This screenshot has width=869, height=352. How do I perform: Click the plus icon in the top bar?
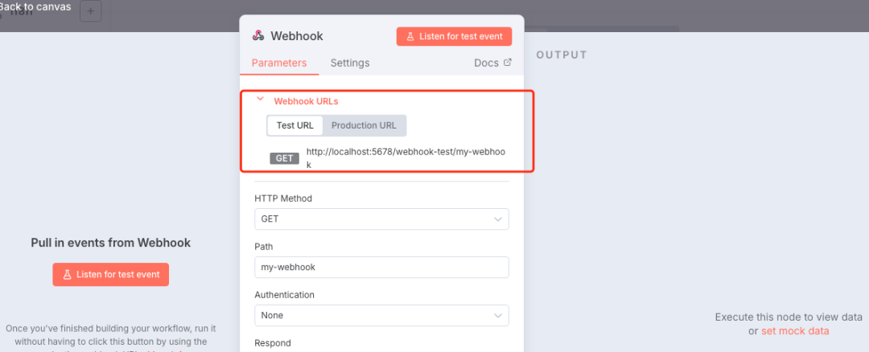pyautogui.click(x=90, y=11)
